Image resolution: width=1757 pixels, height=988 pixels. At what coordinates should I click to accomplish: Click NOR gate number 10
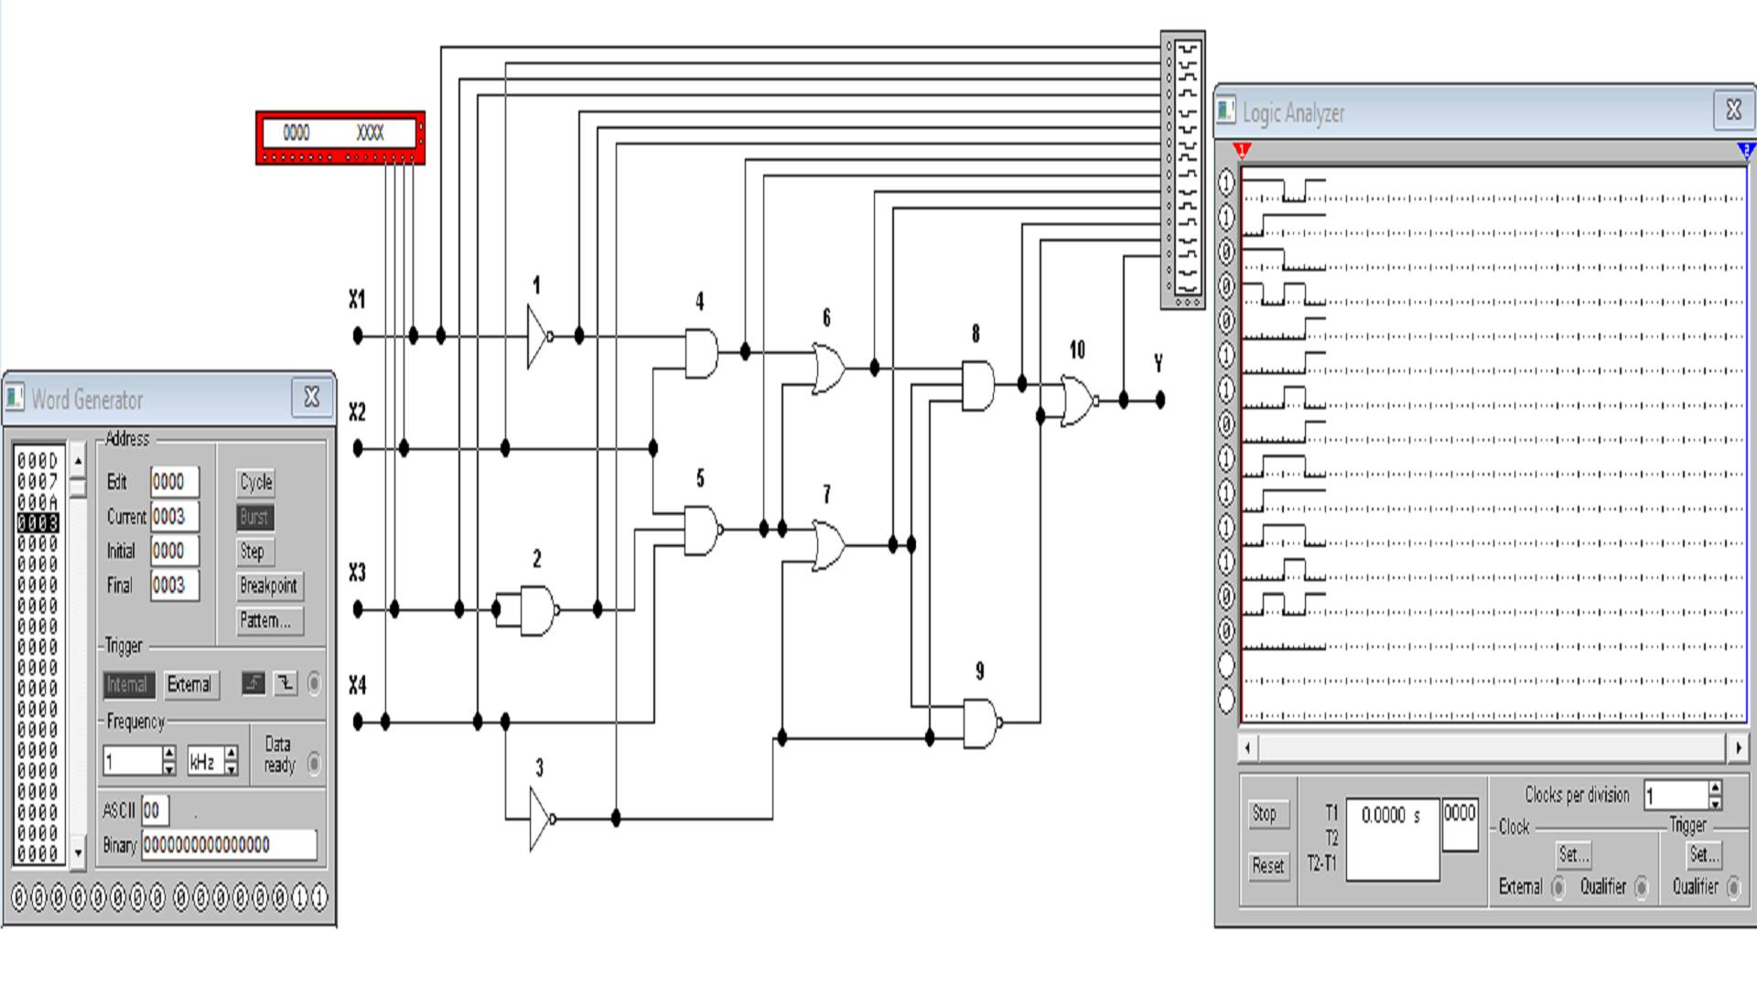1077,401
